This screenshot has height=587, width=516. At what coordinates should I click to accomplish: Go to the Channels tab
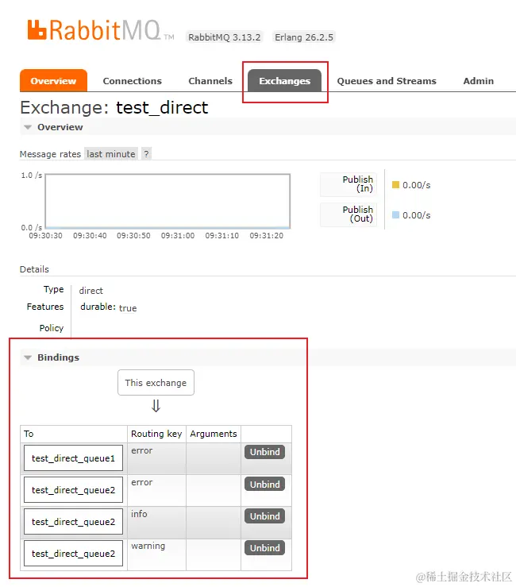coord(210,81)
